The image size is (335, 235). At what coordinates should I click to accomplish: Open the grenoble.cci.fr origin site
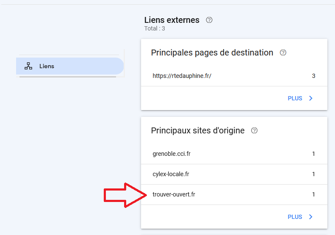[172, 154]
